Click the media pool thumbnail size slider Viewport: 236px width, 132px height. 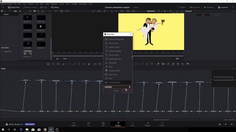pos(20,11)
